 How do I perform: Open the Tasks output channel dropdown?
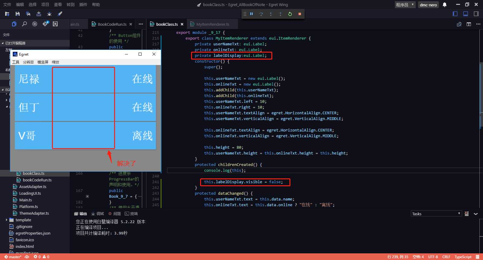(436, 214)
